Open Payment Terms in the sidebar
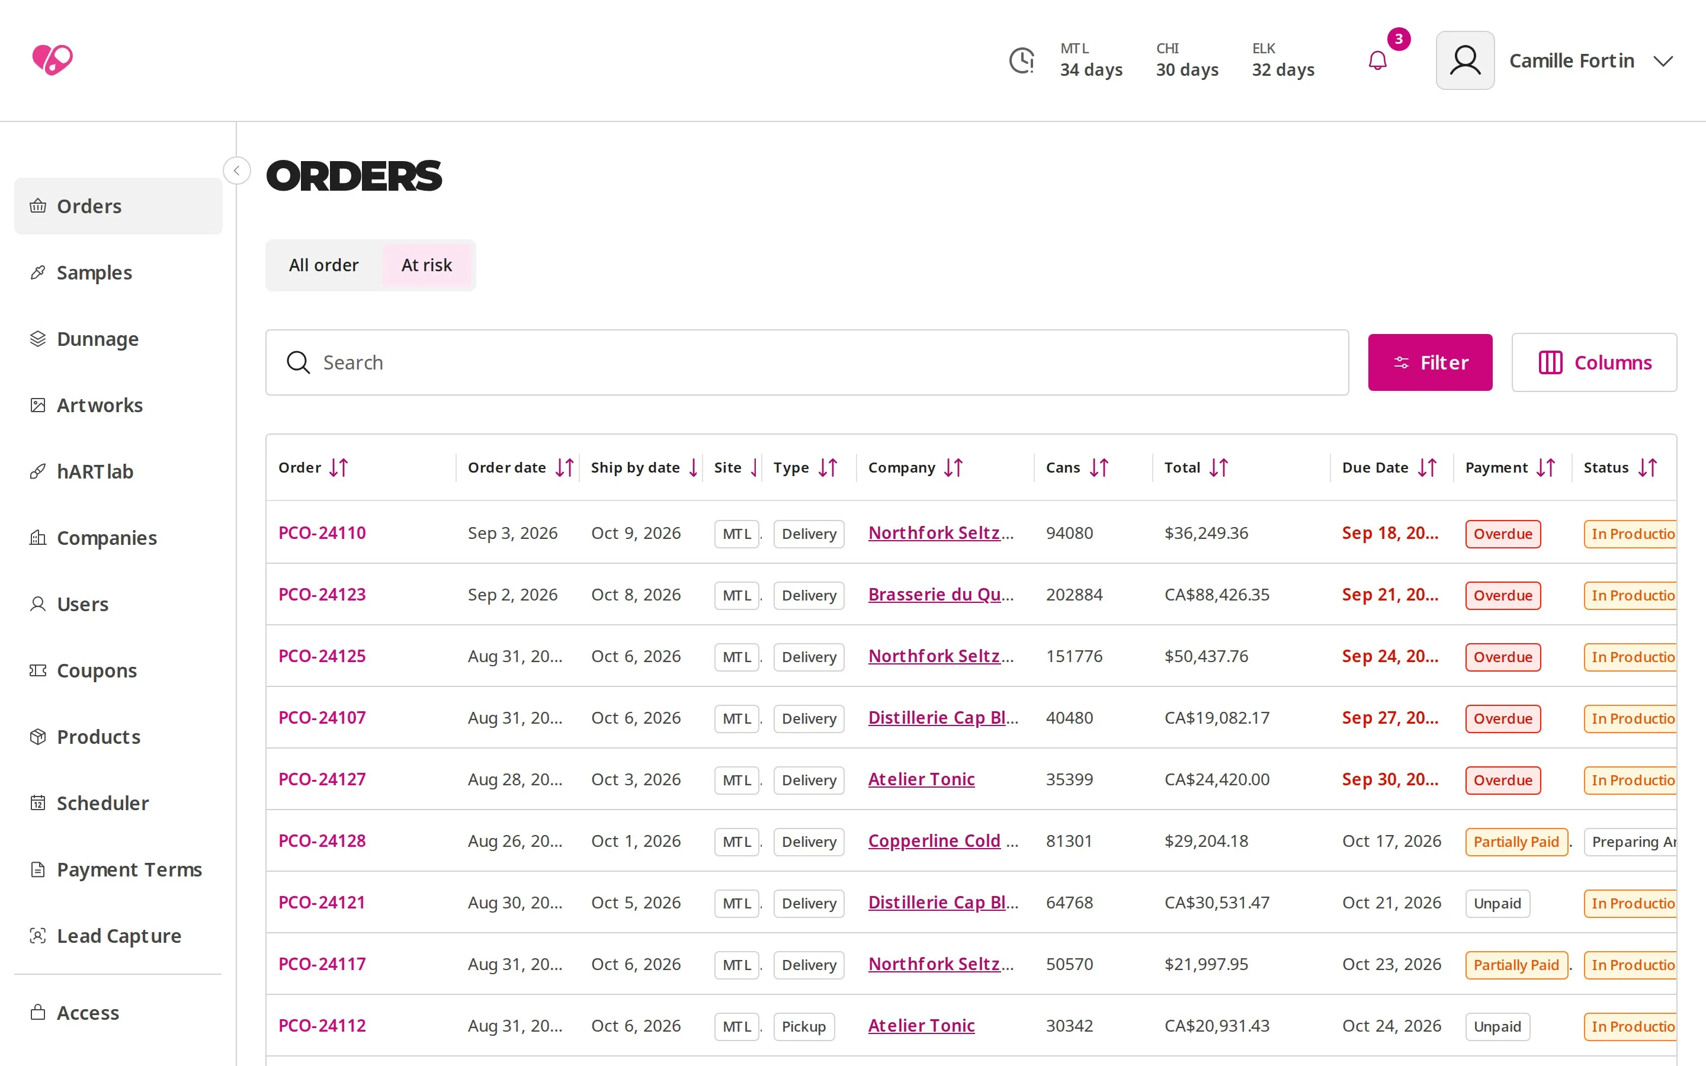This screenshot has height=1066, width=1706. pyautogui.click(x=118, y=869)
